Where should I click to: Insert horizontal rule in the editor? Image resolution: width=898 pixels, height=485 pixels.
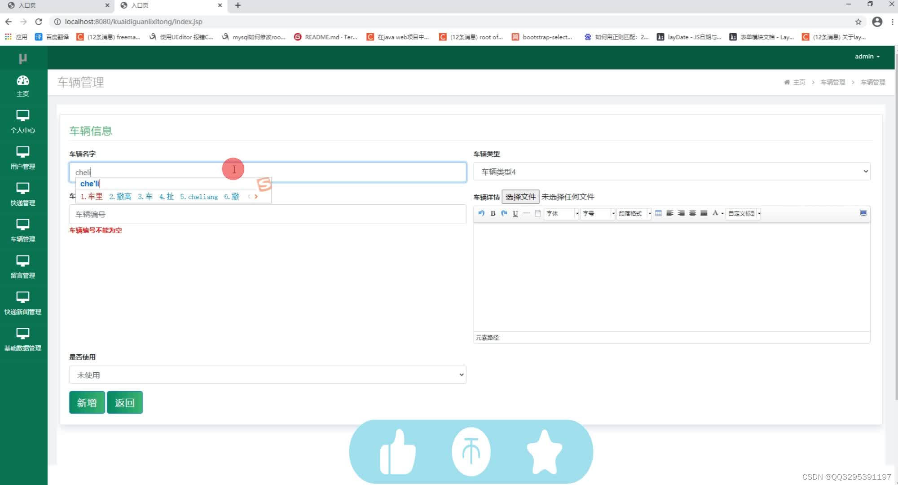coord(527,213)
